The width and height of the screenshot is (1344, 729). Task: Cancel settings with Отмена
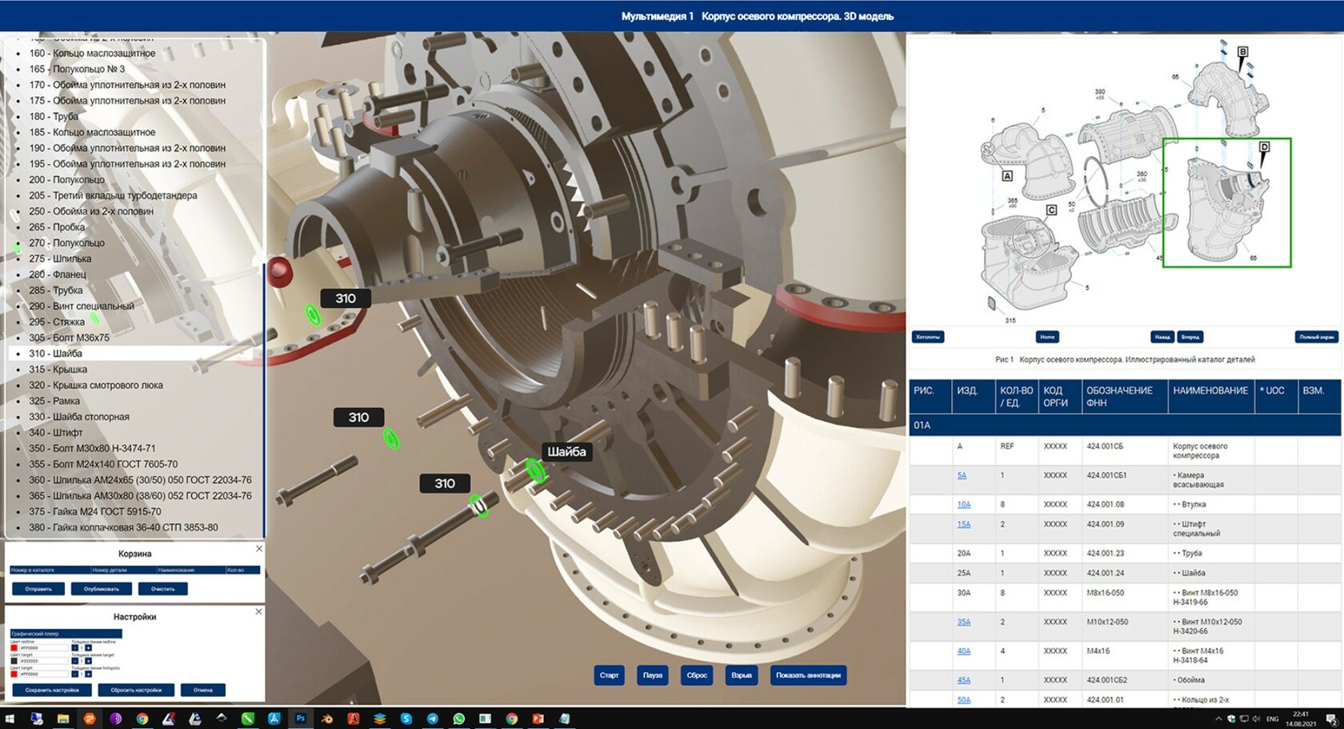click(203, 690)
